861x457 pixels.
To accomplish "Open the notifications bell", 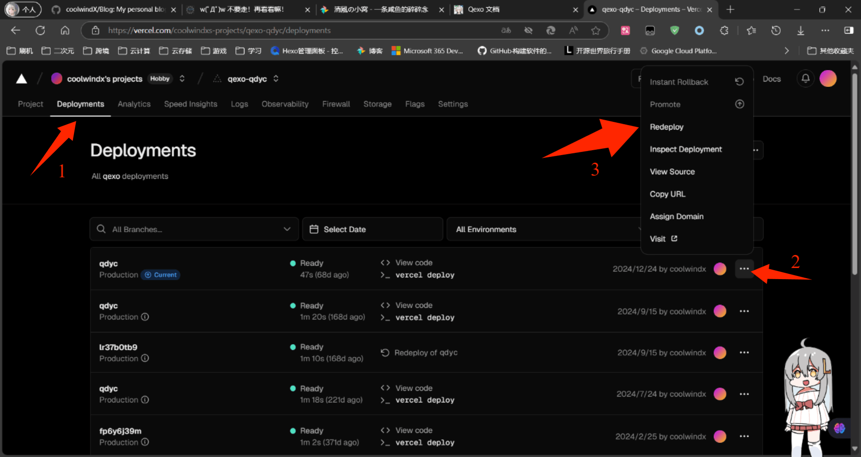I will pos(805,79).
